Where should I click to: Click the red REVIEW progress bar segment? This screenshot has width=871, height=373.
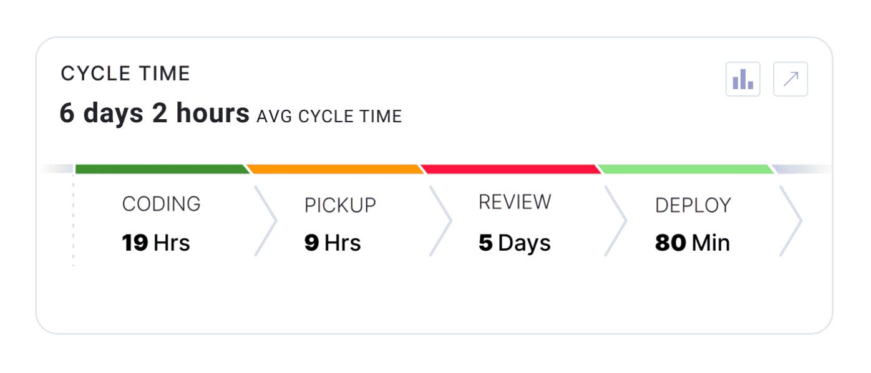click(512, 167)
